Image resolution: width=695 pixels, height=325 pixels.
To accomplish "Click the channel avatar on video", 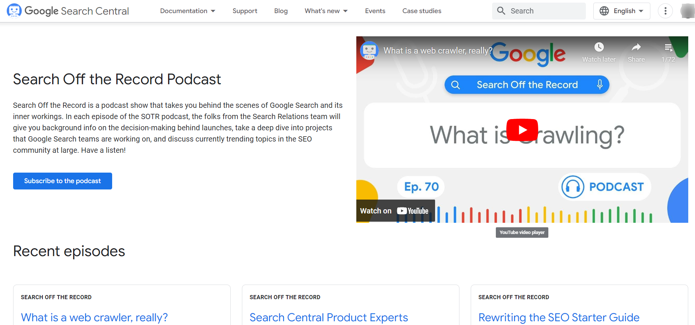I will 369,51.
